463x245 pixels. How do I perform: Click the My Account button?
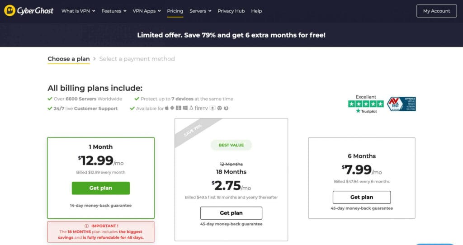click(436, 11)
